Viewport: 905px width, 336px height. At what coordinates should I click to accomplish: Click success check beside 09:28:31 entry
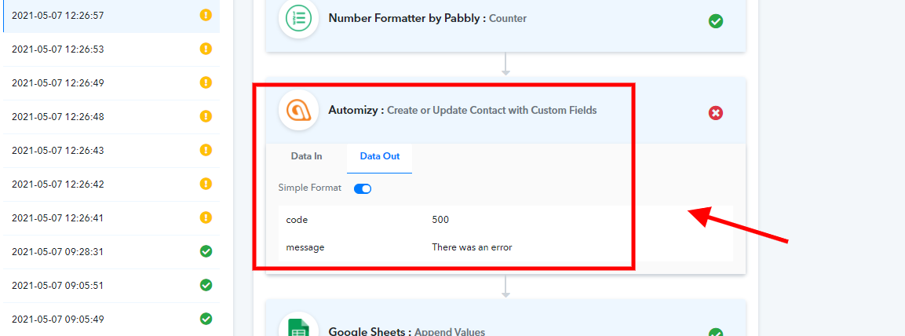(206, 251)
